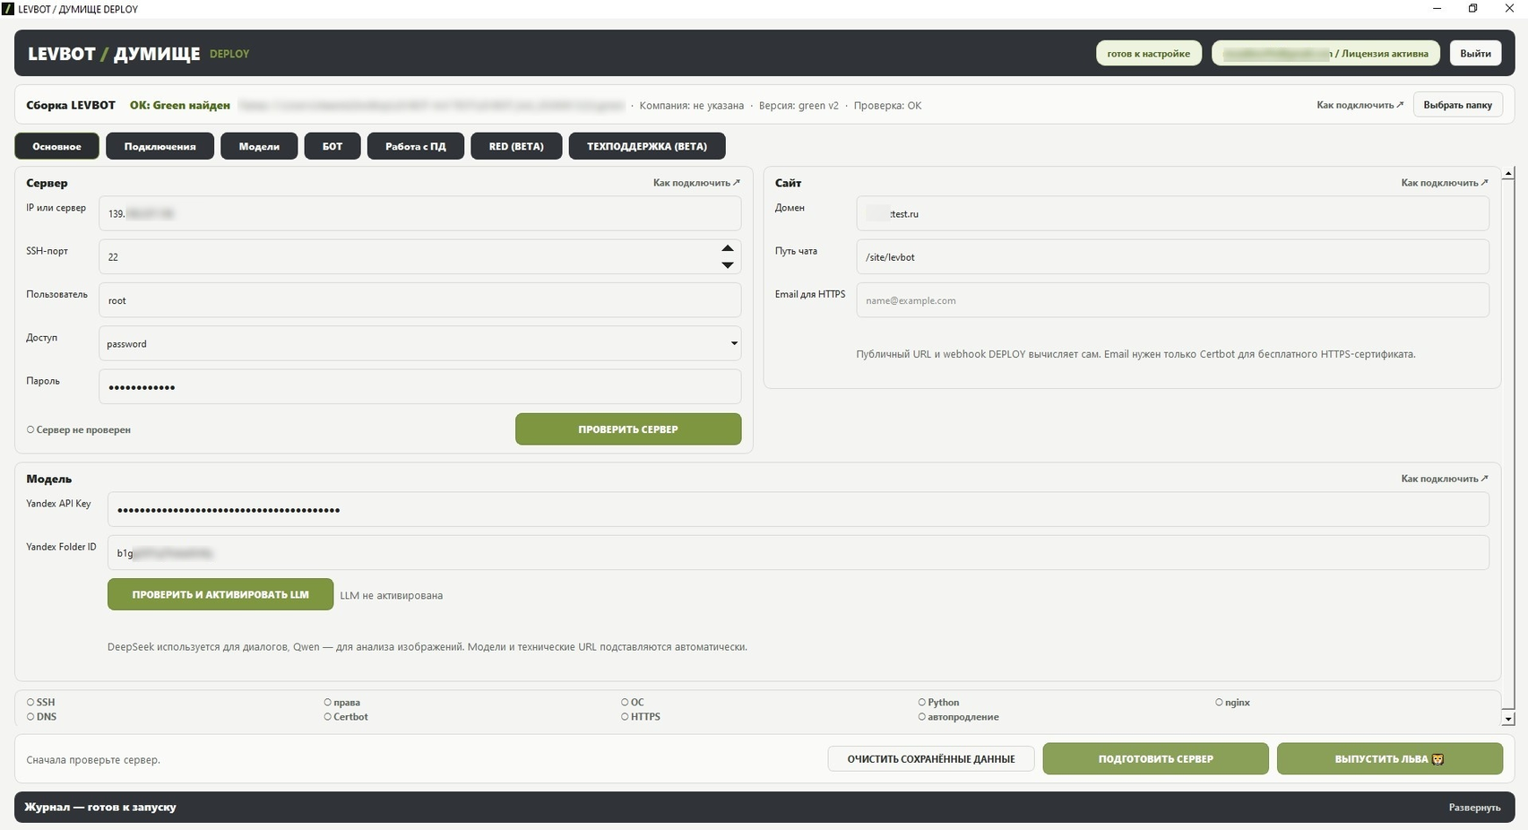The height and width of the screenshot is (830, 1528).
Task: Click the автопродление status indicator
Action: (958, 717)
